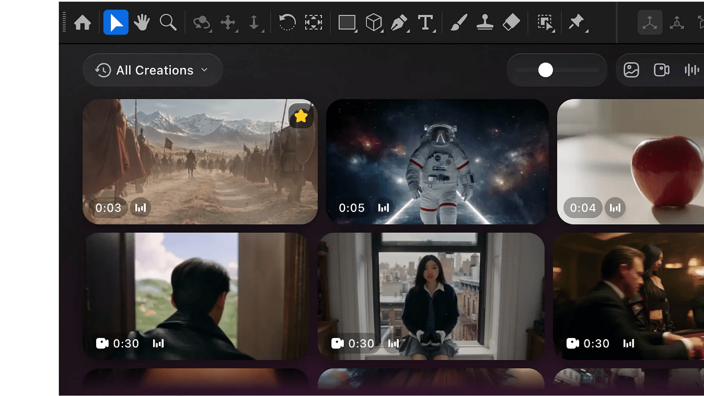Unfavorite the starred army march clip
704x396 pixels.
point(301,116)
